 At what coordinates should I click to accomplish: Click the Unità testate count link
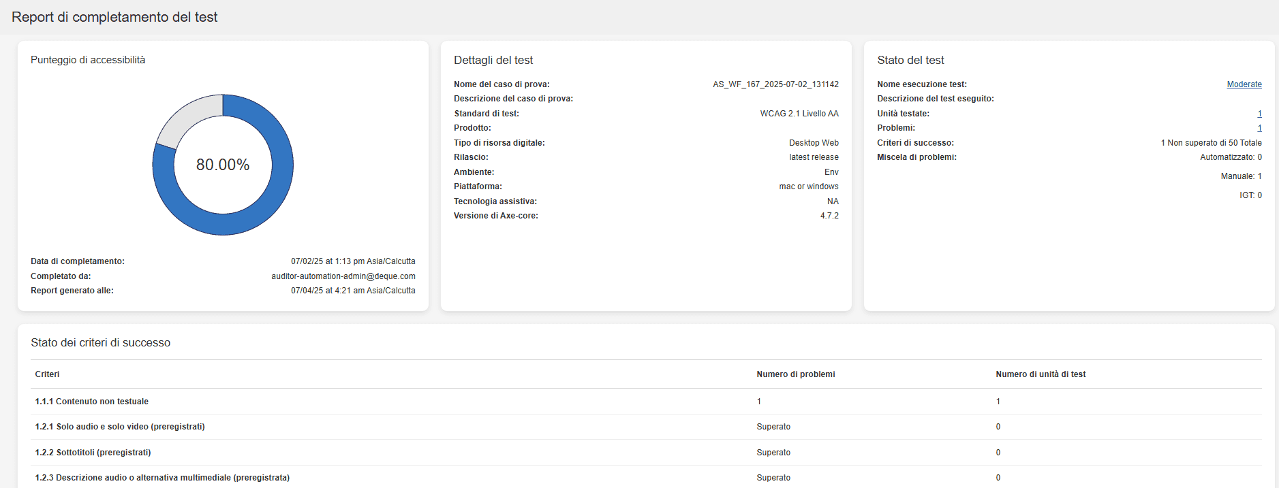pyautogui.click(x=1259, y=114)
